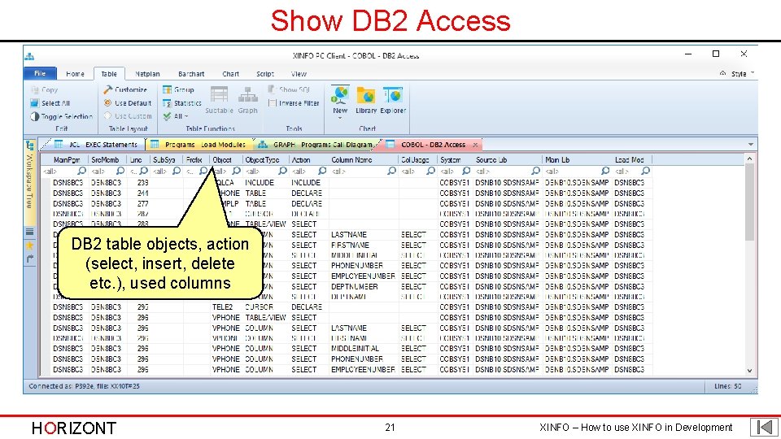
Task: Click the vertical scrollbar down arrow
Action: tap(749, 371)
